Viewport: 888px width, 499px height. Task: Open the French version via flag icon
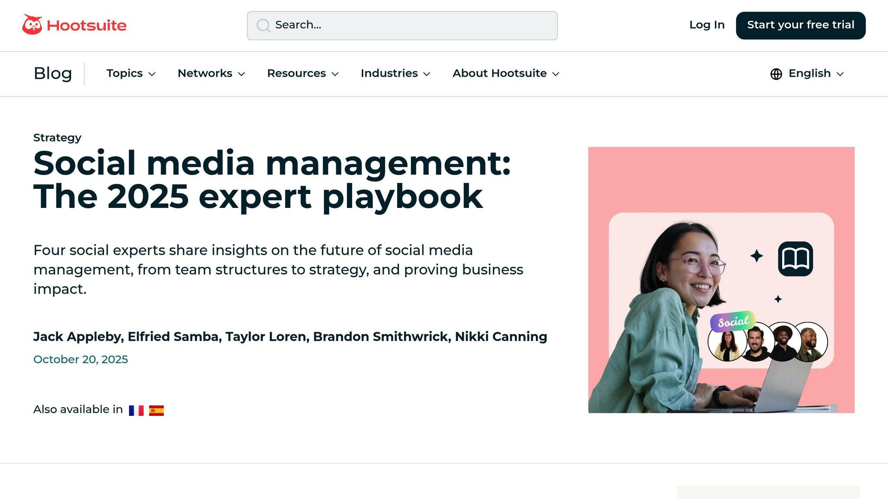[x=136, y=409]
